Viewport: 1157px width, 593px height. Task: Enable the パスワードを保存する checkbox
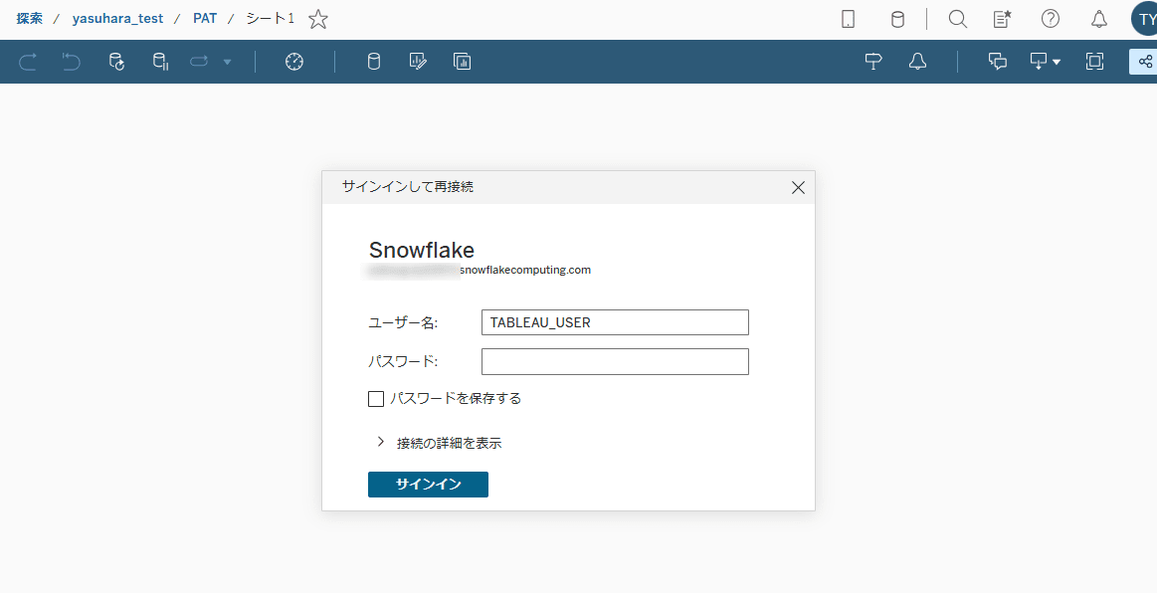pos(376,399)
